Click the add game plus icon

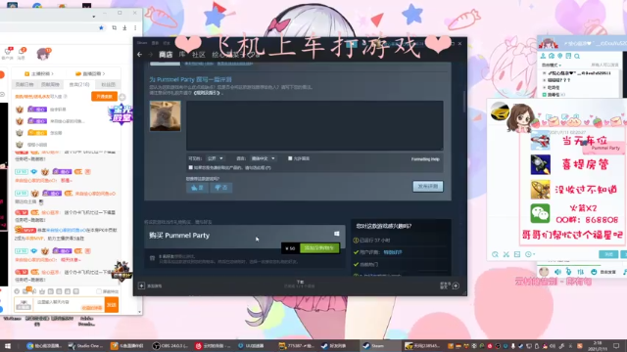tap(141, 286)
